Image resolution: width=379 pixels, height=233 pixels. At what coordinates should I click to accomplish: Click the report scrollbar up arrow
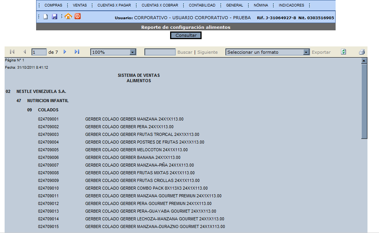[364, 61]
